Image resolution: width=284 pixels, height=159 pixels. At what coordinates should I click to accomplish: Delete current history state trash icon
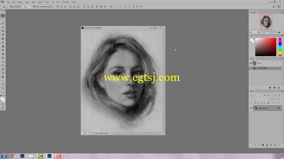coord(279,88)
